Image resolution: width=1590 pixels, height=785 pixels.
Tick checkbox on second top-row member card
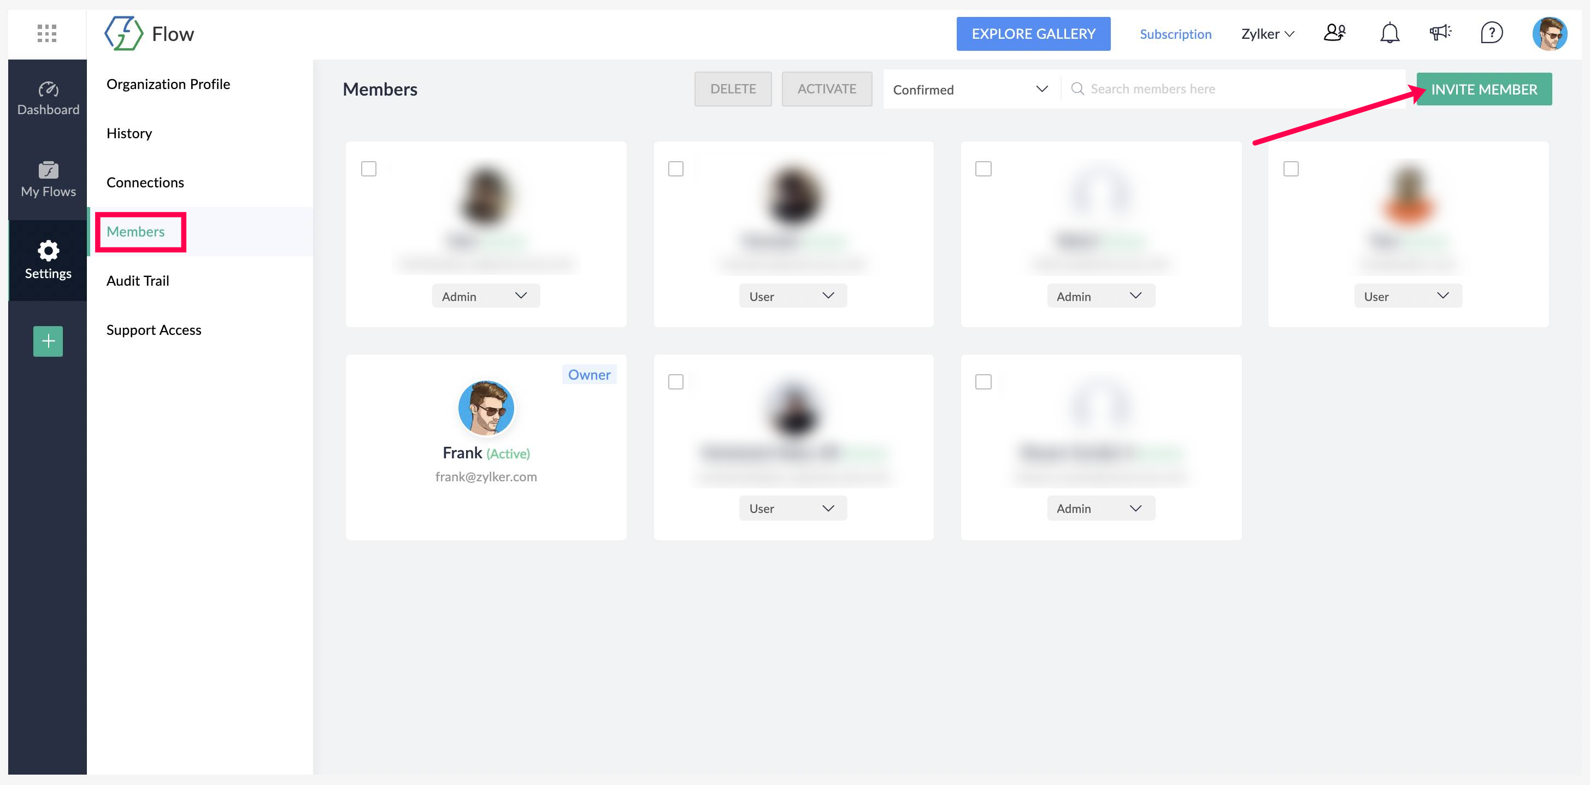click(676, 168)
